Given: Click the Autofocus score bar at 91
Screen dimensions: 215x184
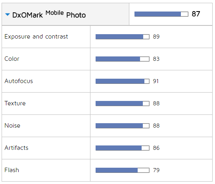Looking at the screenshot, I should (x=123, y=81).
